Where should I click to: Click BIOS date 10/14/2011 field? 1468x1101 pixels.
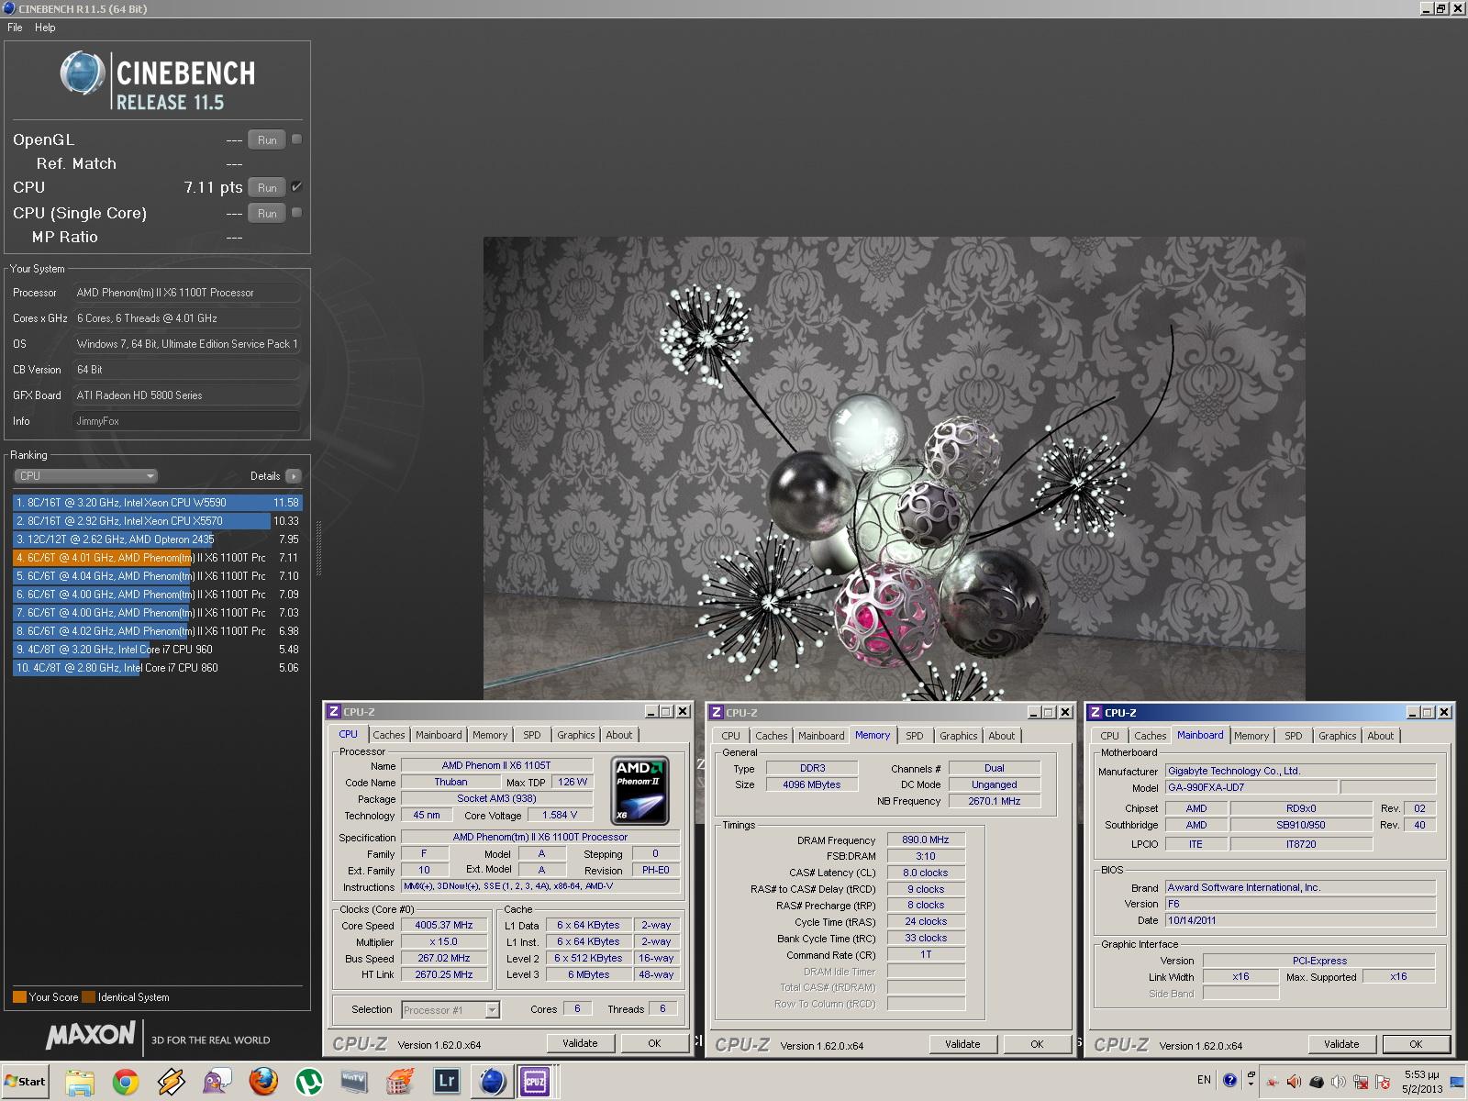coord(1300,920)
